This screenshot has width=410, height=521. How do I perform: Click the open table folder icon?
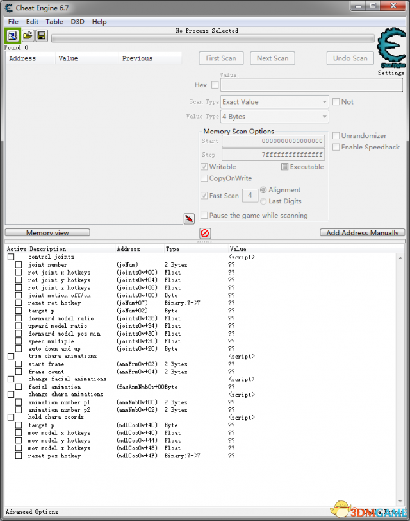(x=28, y=36)
